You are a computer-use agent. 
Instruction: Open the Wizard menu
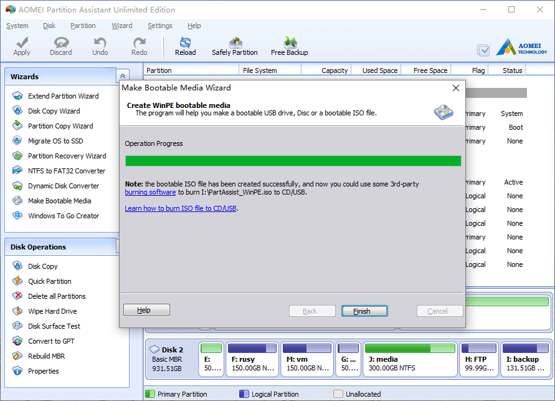(121, 26)
